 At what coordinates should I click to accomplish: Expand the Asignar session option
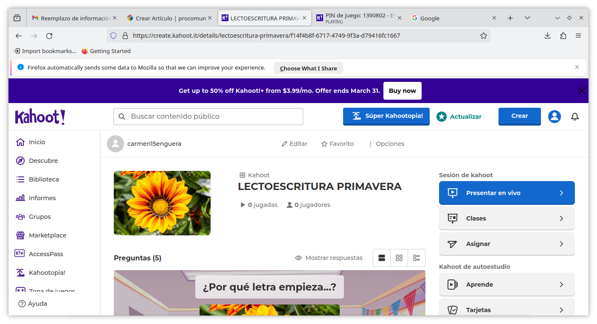pos(507,243)
